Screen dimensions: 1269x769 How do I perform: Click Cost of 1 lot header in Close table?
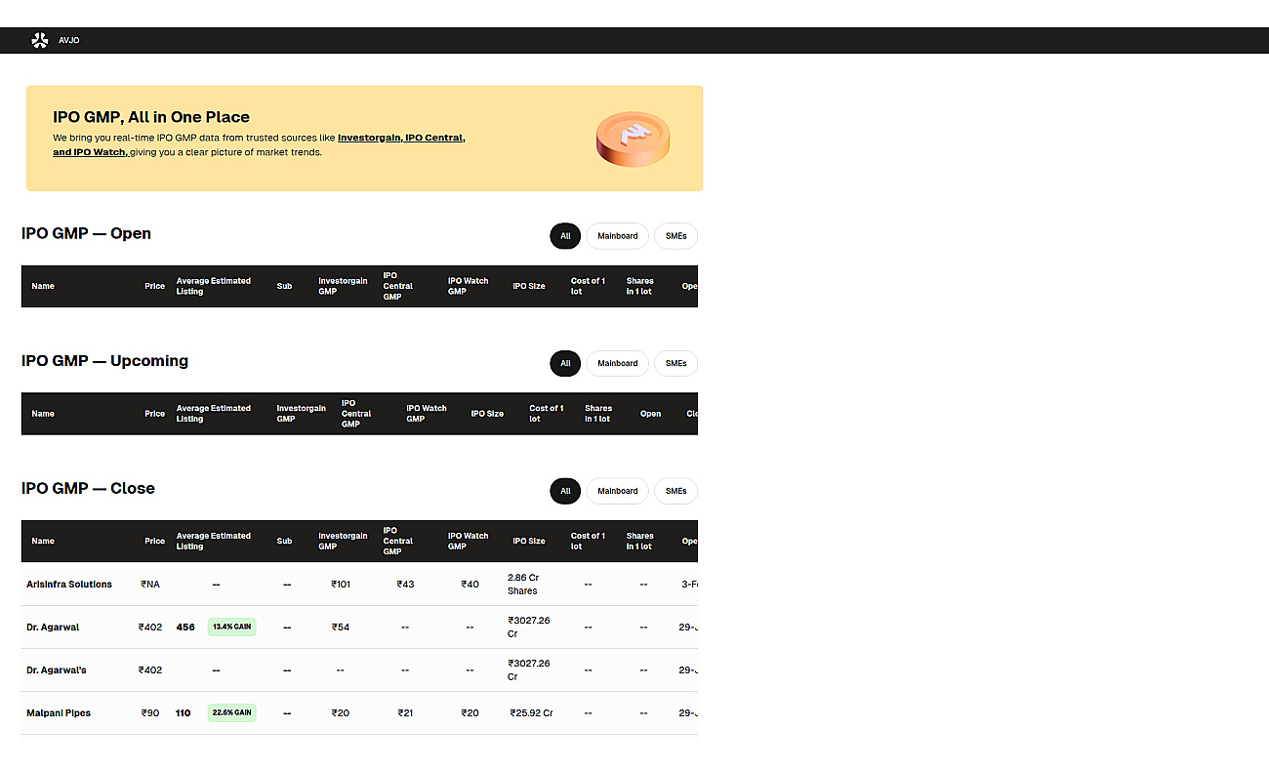coord(589,541)
